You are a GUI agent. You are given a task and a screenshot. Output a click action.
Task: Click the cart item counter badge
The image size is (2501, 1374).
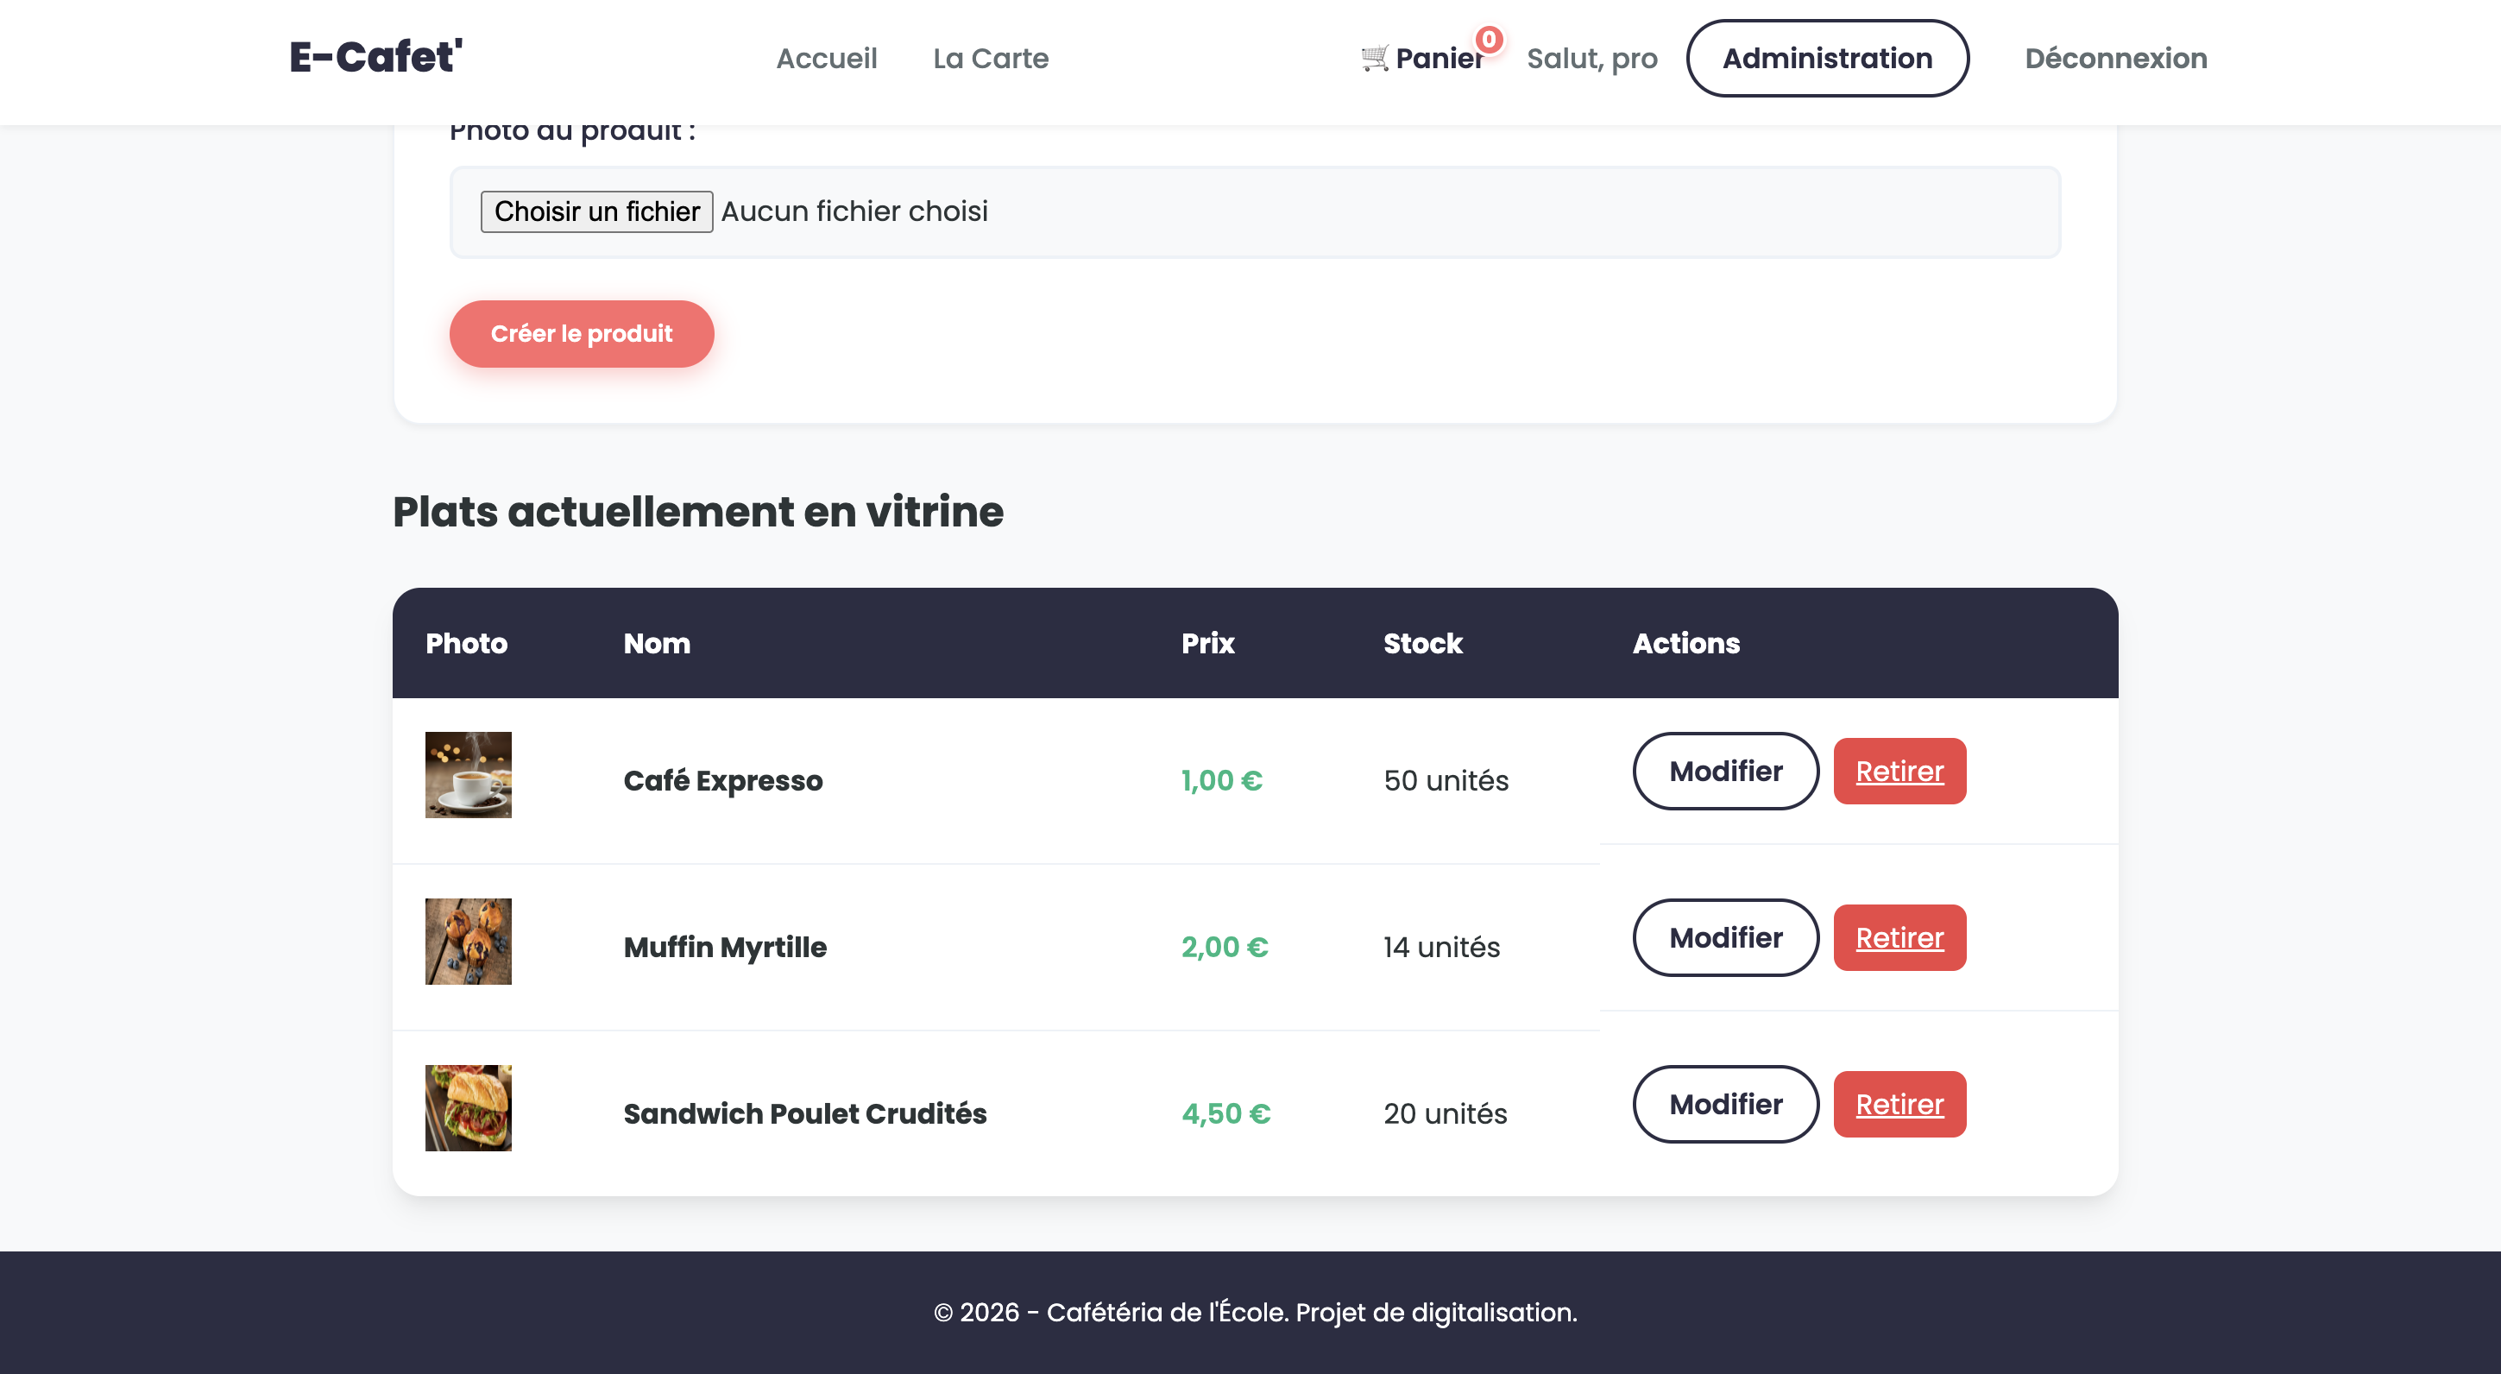click(x=1488, y=39)
